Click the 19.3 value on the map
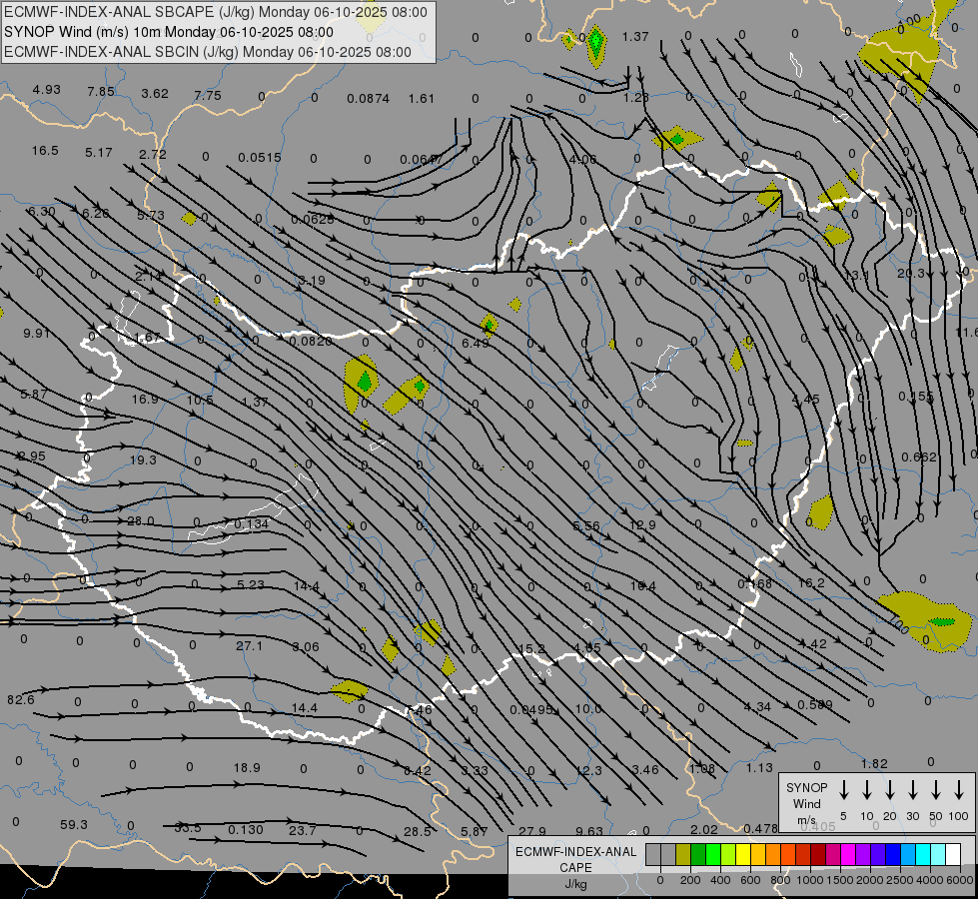 (x=143, y=459)
